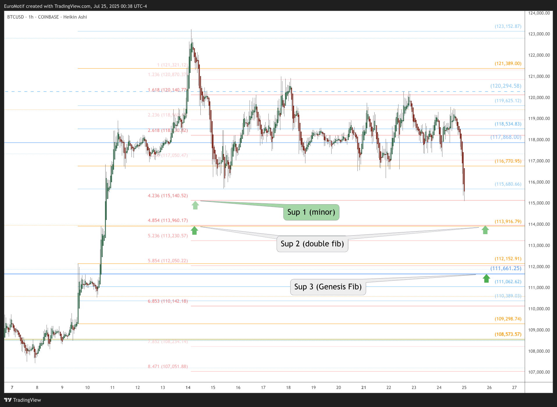Click 122,000.00 on the price axis
Image resolution: width=557 pixels, height=407 pixels.
(x=539, y=55)
